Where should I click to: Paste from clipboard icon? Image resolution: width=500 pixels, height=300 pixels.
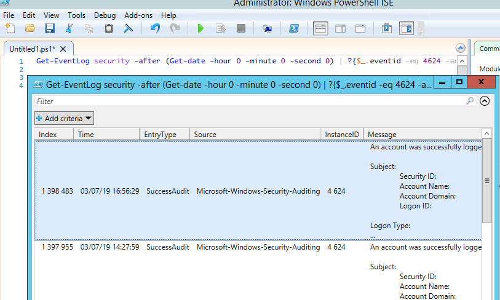point(109,29)
